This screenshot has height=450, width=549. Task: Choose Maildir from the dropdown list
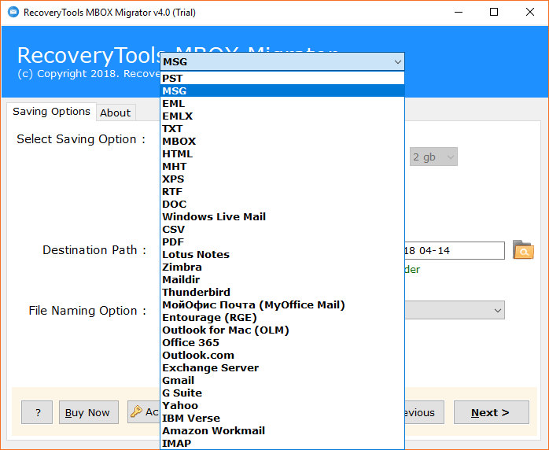pyautogui.click(x=282, y=280)
